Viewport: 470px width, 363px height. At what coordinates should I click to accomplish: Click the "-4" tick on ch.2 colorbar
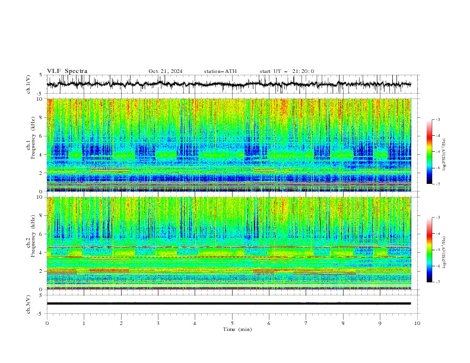pos(437,234)
